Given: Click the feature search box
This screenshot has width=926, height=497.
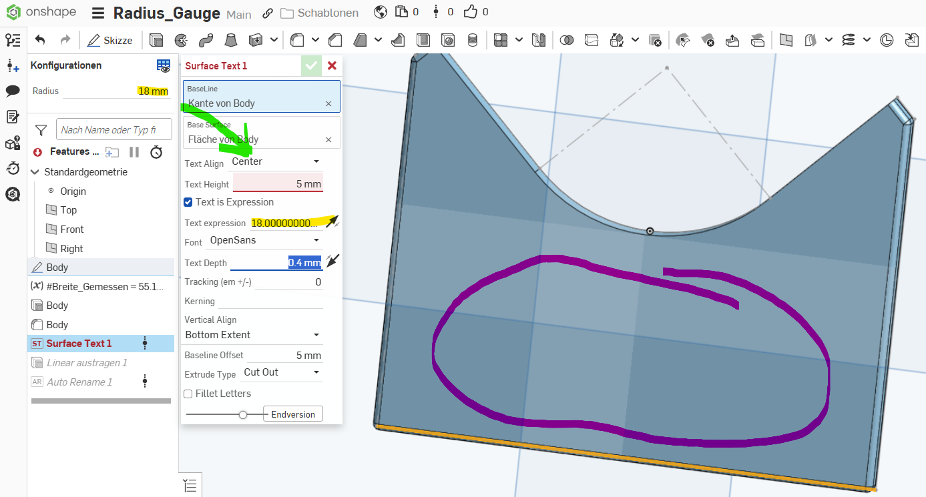Looking at the screenshot, I should pyautogui.click(x=113, y=129).
